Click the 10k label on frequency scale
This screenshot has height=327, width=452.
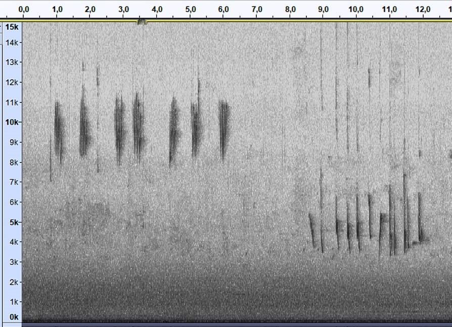12,122
